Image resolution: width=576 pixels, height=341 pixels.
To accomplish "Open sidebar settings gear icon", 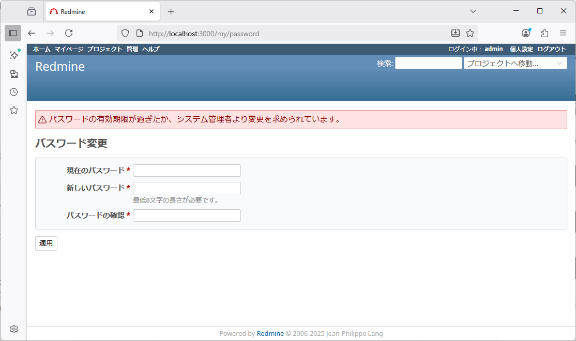I will point(14,329).
